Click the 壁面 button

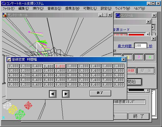tap(146, 71)
